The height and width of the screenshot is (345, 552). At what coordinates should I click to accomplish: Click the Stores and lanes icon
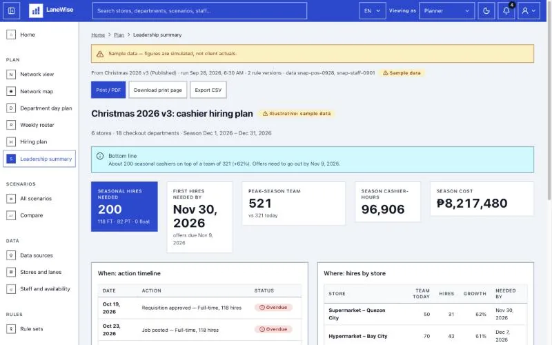click(11, 272)
